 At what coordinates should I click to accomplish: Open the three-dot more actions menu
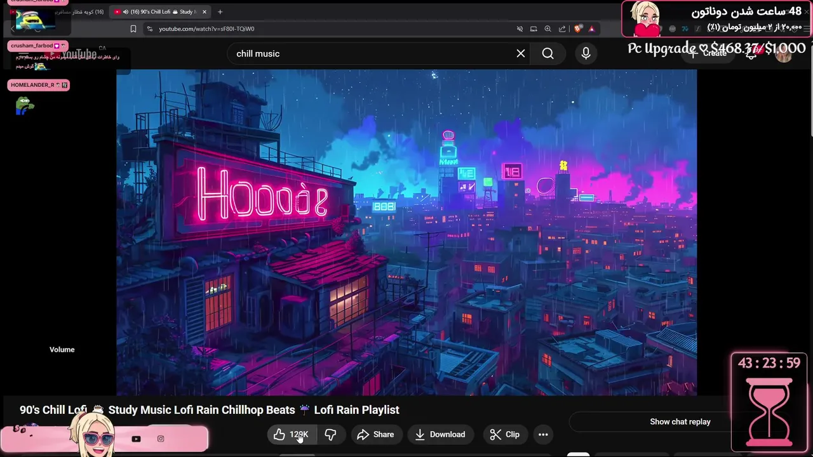[543, 435]
